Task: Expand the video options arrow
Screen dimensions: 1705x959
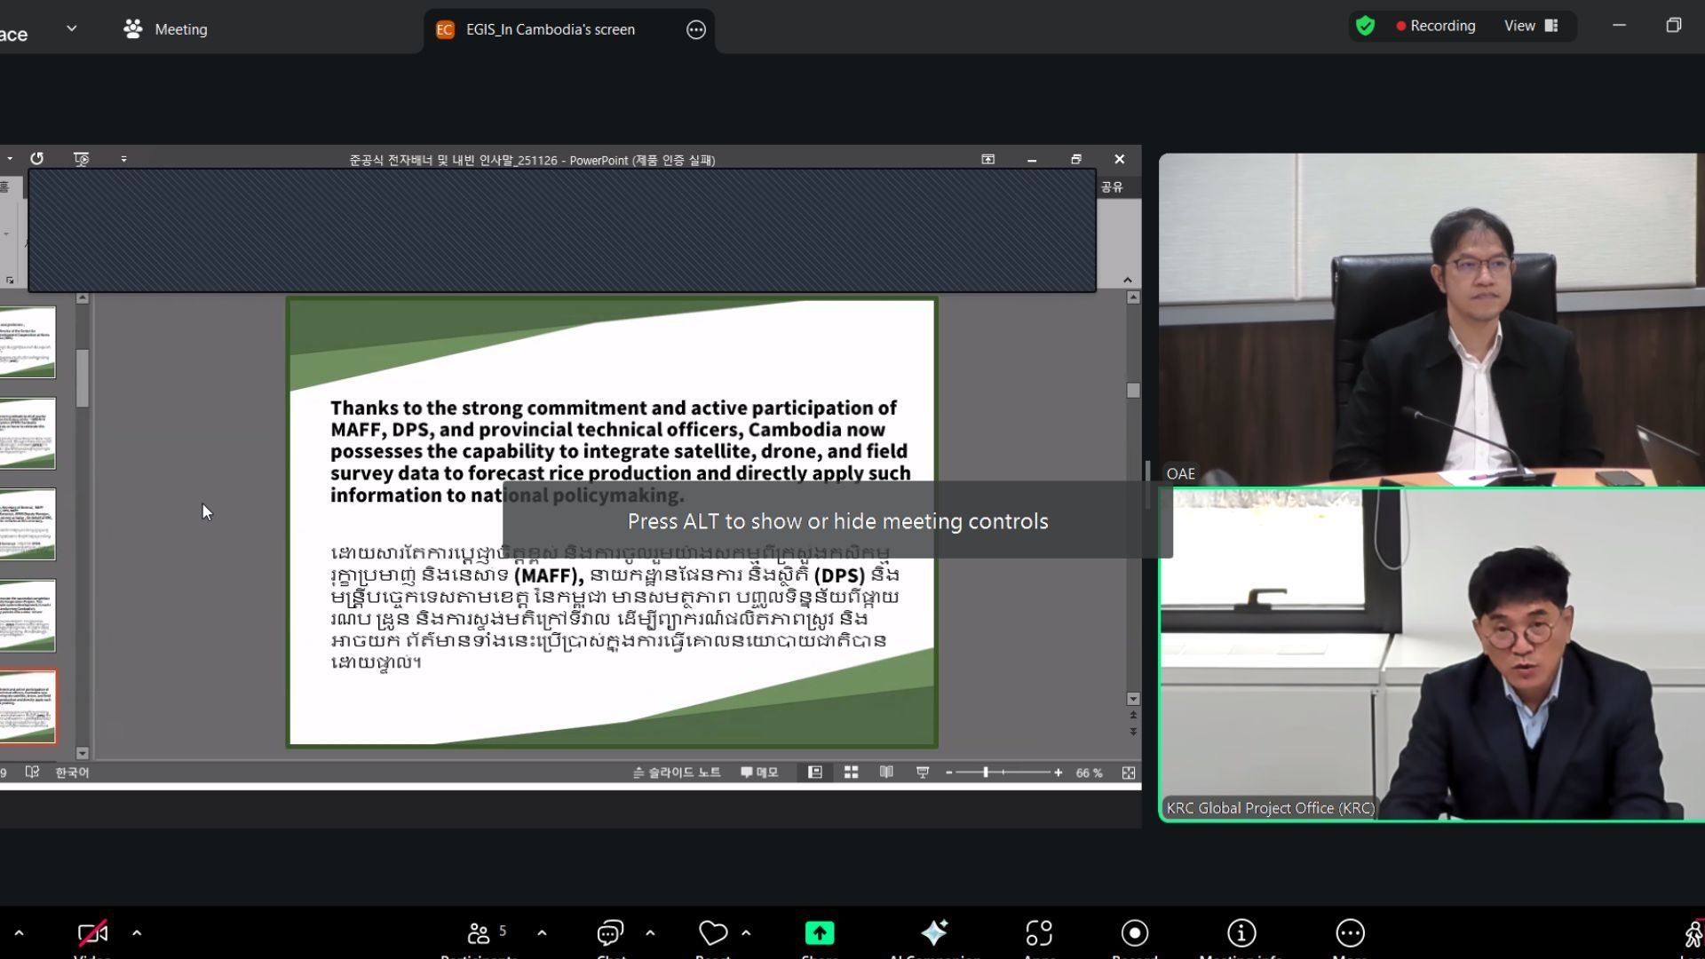Action: click(x=137, y=933)
